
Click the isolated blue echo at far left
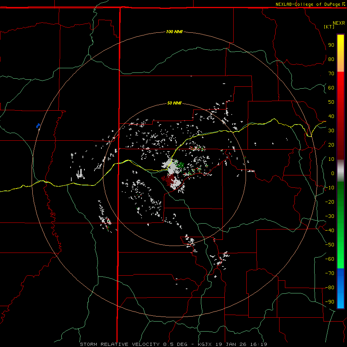(x=38, y=126)
